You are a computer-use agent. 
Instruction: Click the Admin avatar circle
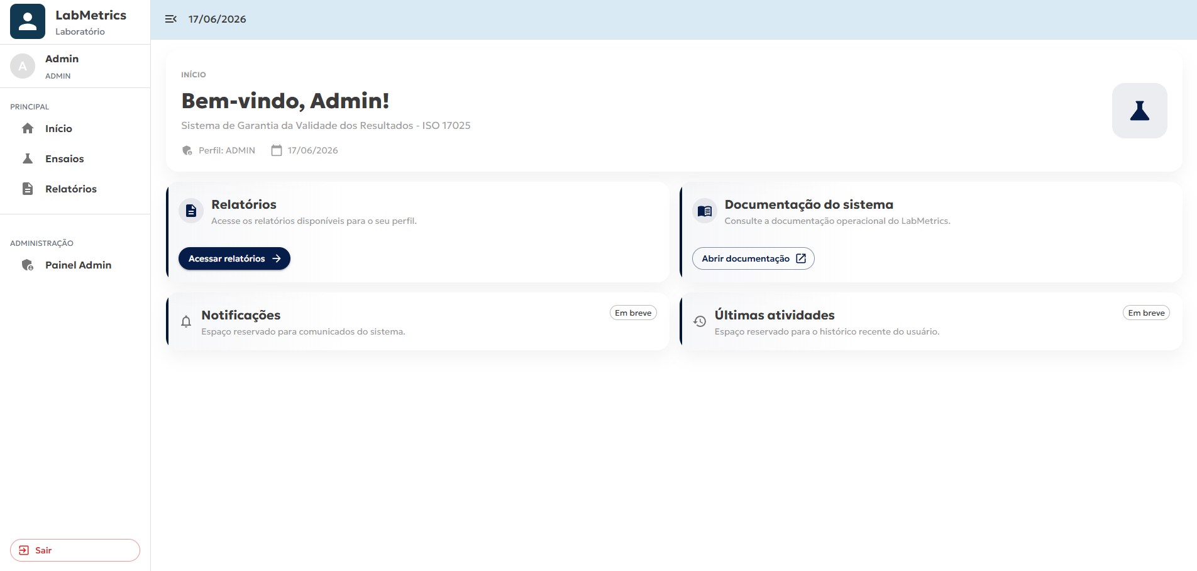[23, 66]
